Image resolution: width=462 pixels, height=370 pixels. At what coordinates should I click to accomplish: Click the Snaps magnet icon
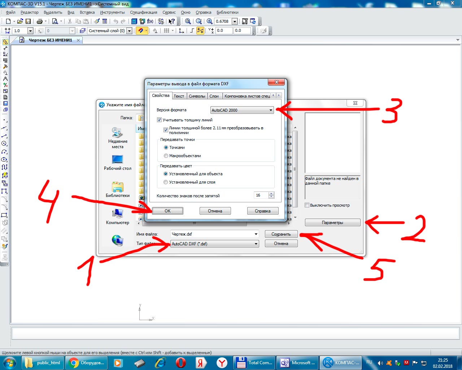coord(140,31)
